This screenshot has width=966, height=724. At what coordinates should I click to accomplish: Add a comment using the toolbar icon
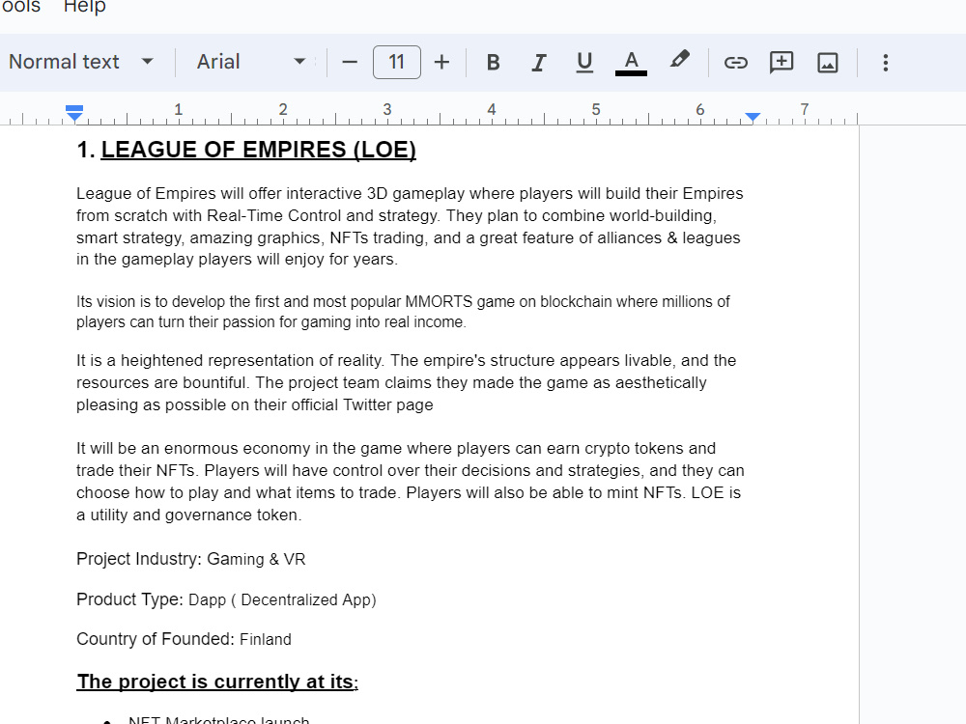pos(781,62)
